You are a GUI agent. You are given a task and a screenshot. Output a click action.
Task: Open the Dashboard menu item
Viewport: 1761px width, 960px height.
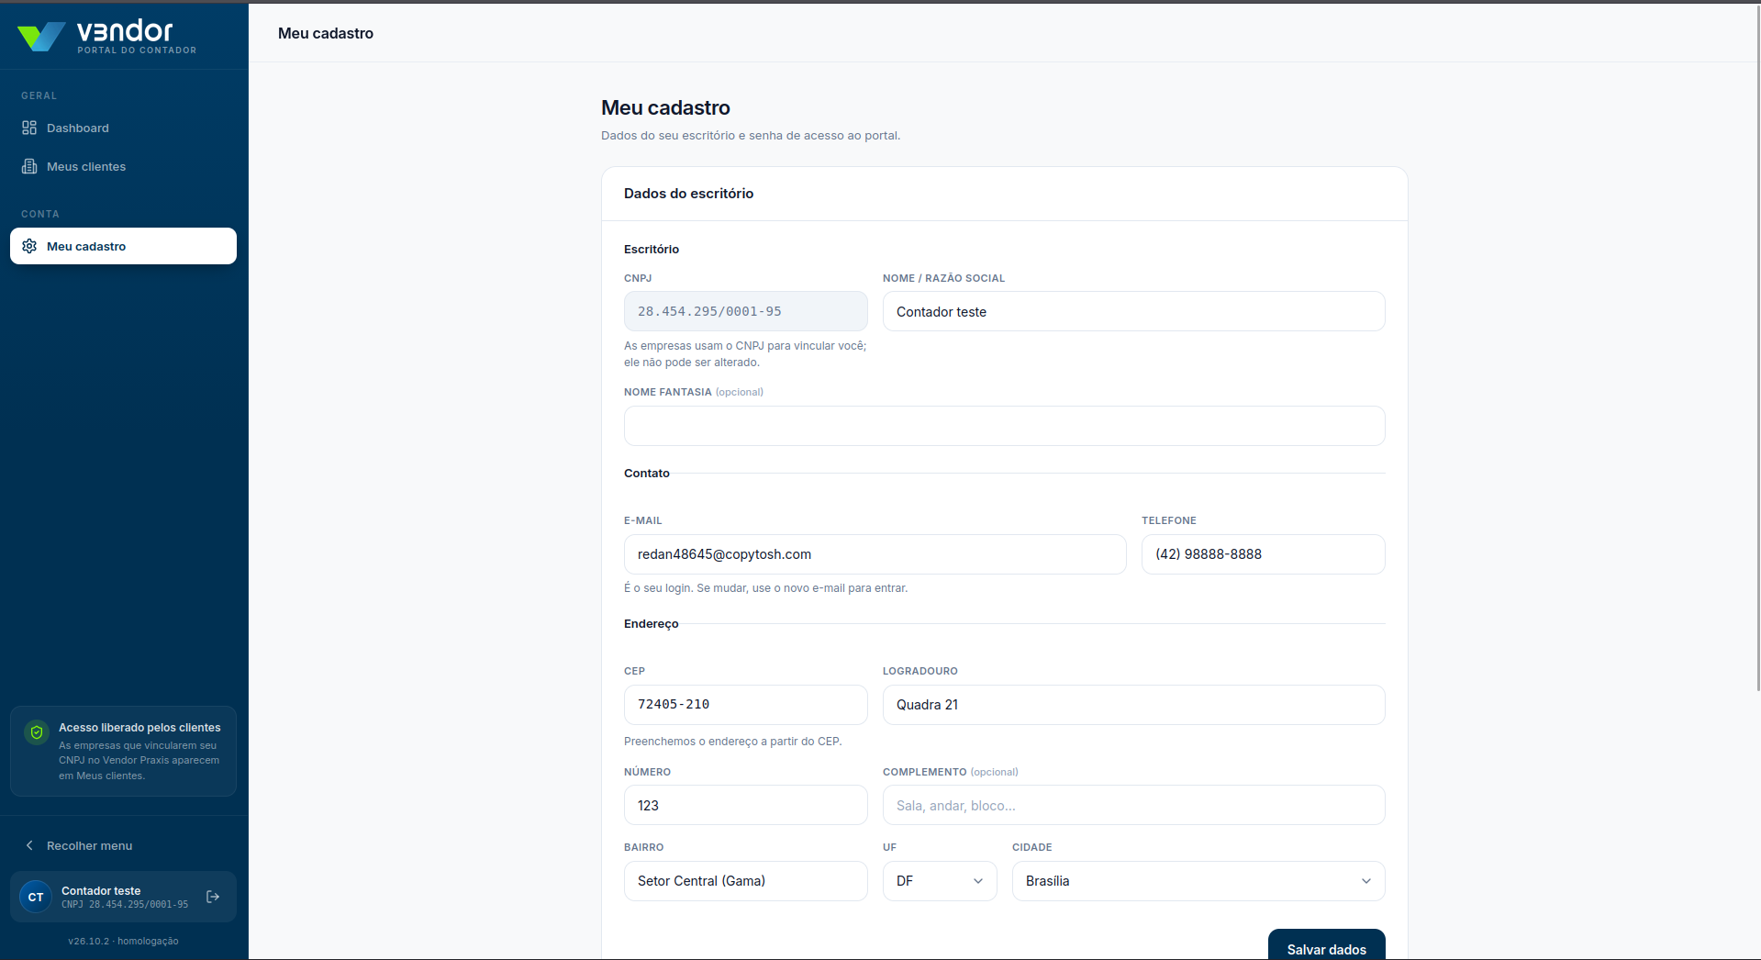click(123, 128)
